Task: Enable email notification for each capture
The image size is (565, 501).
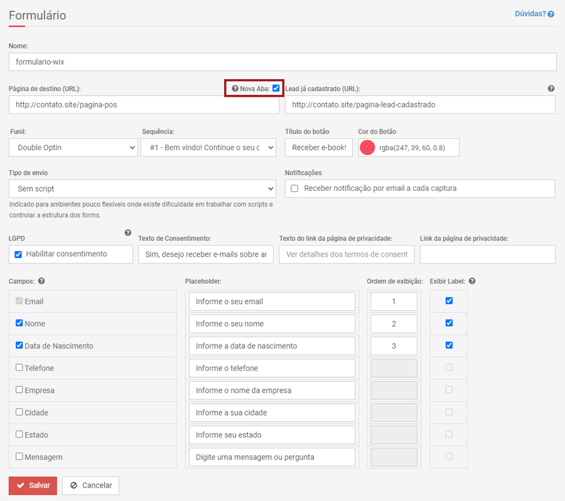Action: 294,188
